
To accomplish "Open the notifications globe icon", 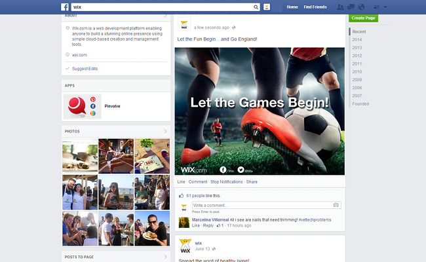I will coord(361,7).
